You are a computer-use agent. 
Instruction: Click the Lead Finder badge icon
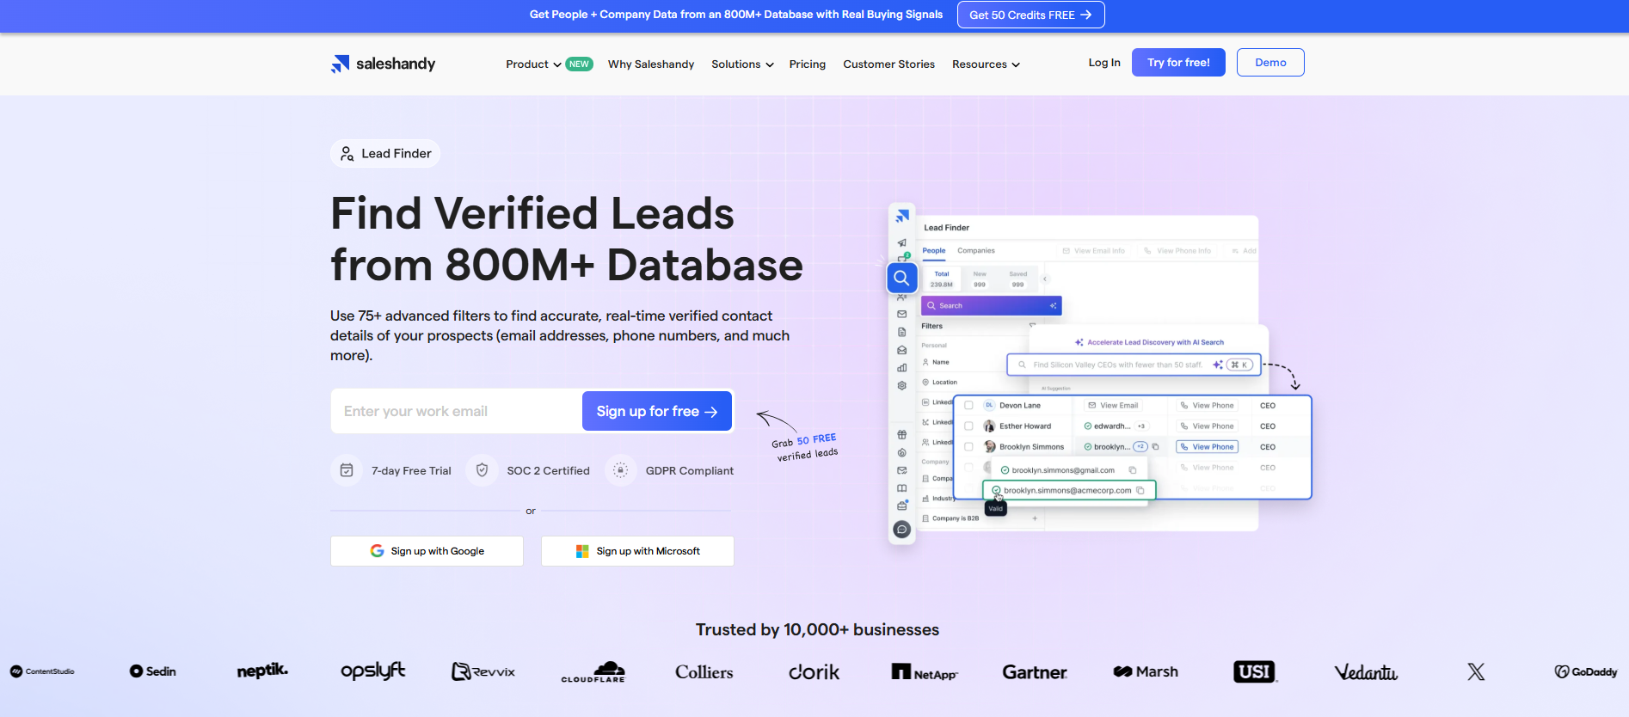click(347, 153)
